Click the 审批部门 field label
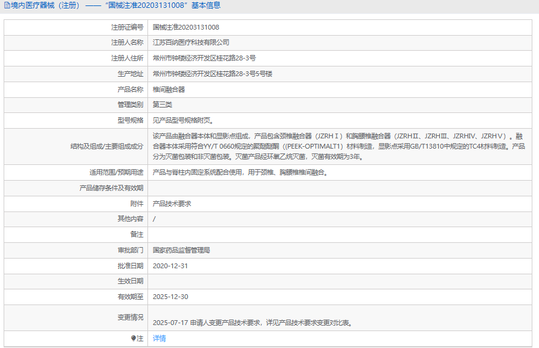 (131, 250)
